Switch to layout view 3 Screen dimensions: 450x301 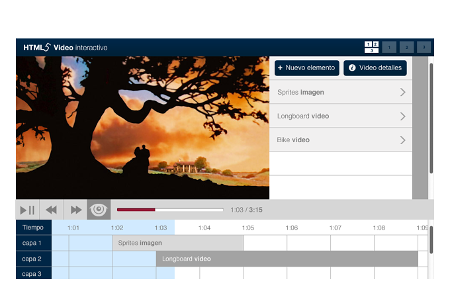[424, 48]
